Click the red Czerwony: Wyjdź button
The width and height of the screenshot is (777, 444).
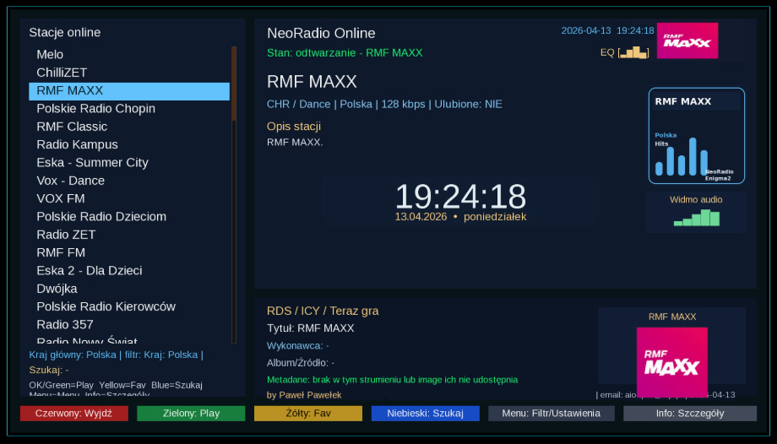pyautogui.click(x=74, y=414)
